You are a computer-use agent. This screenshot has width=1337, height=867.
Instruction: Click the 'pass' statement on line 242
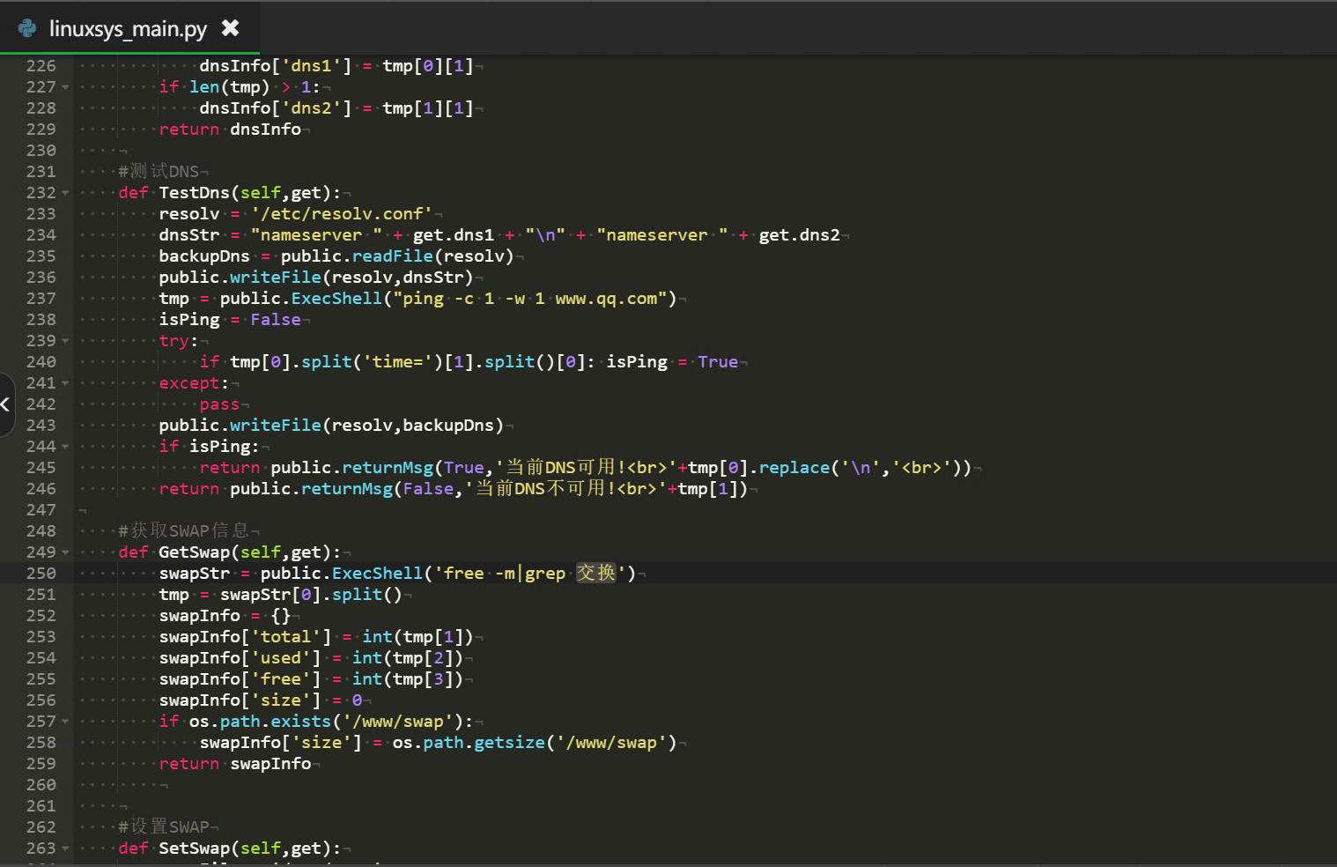219,404
